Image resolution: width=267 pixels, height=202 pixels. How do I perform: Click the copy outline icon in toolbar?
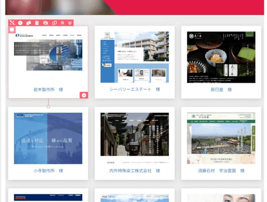(x=55, y=23)
